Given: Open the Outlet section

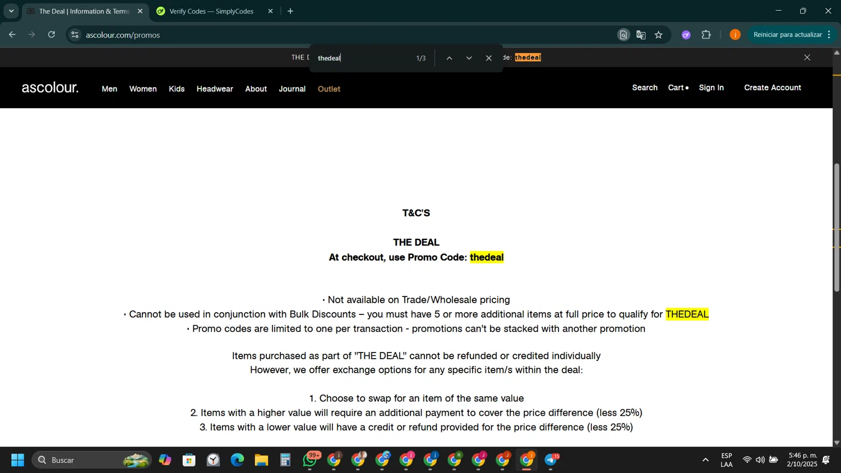Looking at the screenshot, I should pyautogui.click(x=329, y=89).
